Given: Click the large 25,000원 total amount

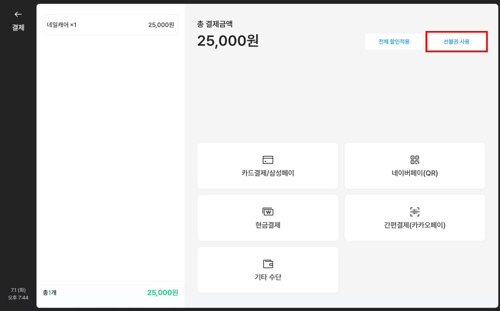Looking at the screenshot, I should click(x=228, y=41).
